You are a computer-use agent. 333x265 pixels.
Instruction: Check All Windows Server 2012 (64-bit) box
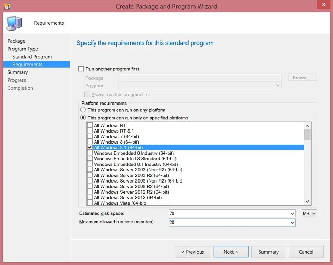click(90, 197)
